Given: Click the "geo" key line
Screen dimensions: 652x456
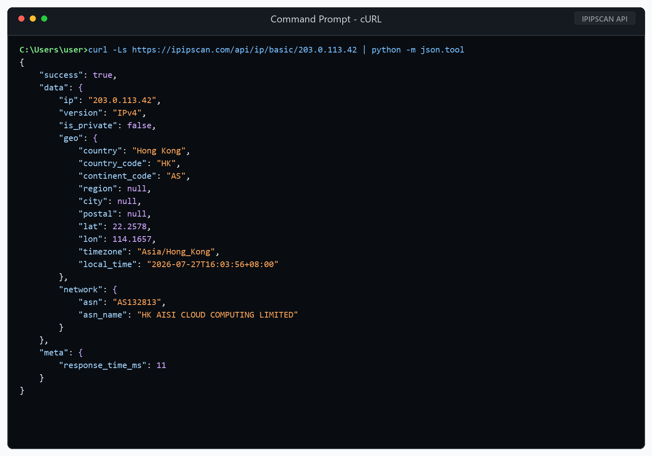Looking at the screenshot, I should coord(78,138).
